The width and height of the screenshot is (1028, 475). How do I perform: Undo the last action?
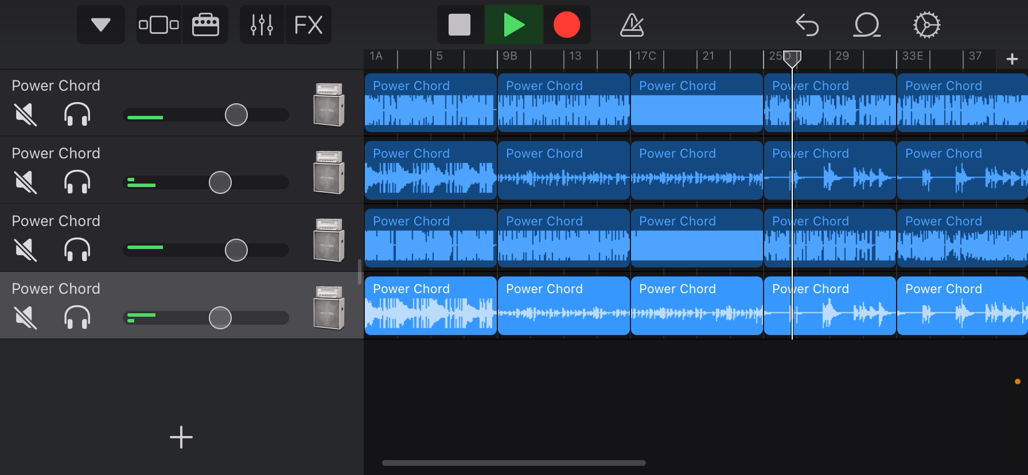(807, 25)
